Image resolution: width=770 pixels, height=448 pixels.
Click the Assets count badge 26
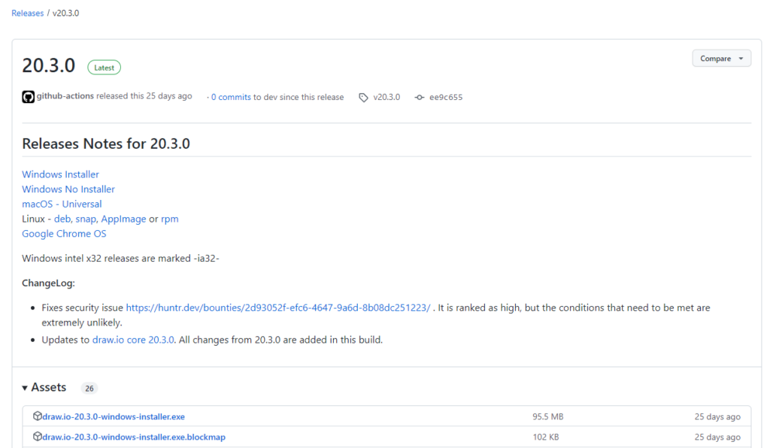pos(89,388)
